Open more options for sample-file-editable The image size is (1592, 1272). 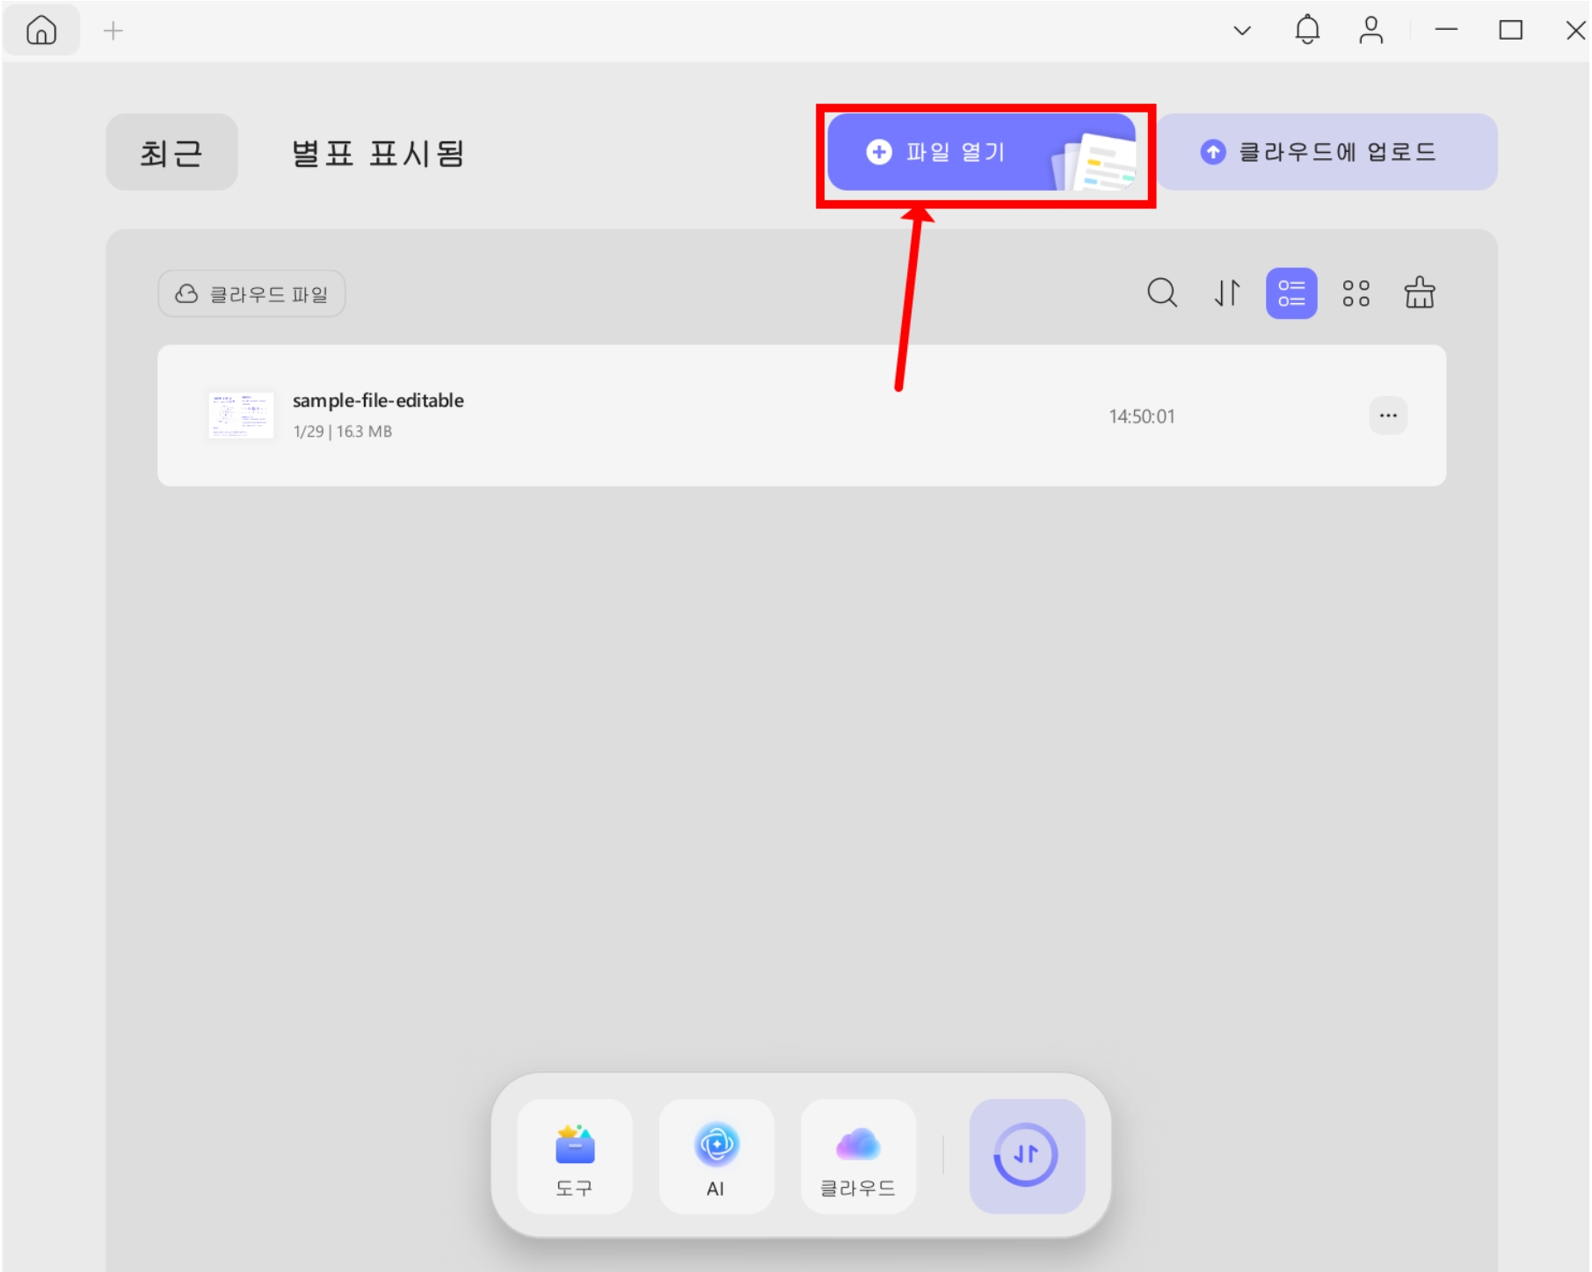(1388, 416)
